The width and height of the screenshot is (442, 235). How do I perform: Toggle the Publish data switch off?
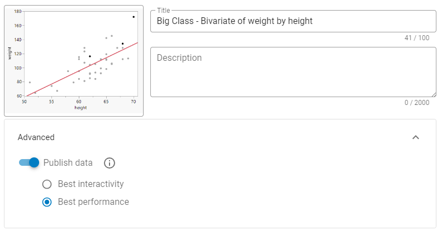[x=29, y=162]
